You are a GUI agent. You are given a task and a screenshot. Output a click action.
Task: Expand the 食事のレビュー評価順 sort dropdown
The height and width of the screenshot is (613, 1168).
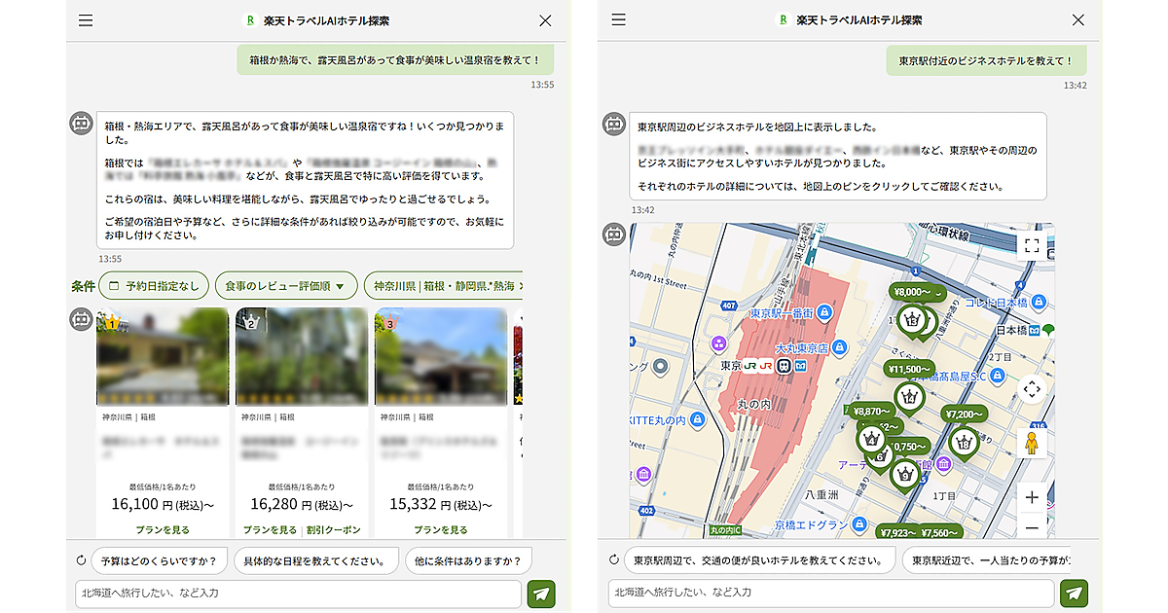coord(285,286)
